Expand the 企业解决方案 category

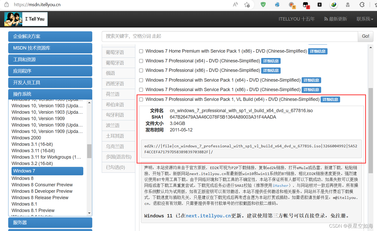tap(50, 36)
